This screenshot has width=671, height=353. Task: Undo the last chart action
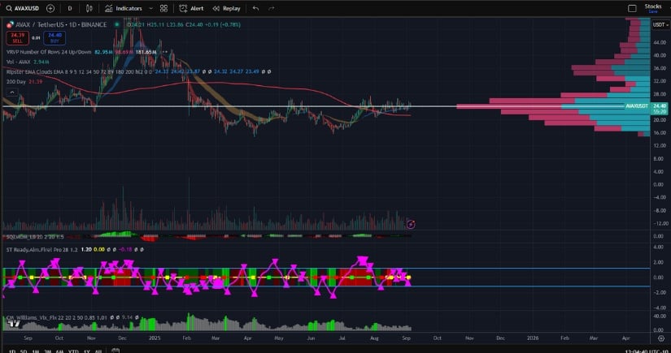(255, 8)
